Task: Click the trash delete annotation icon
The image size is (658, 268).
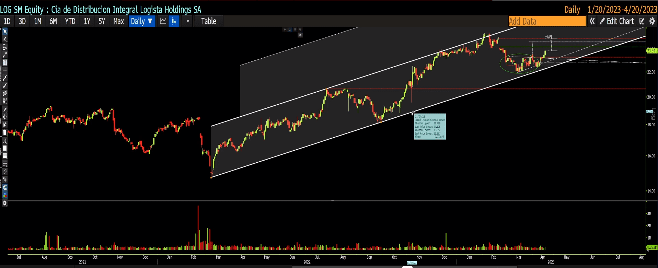Action: pos(5,132)
